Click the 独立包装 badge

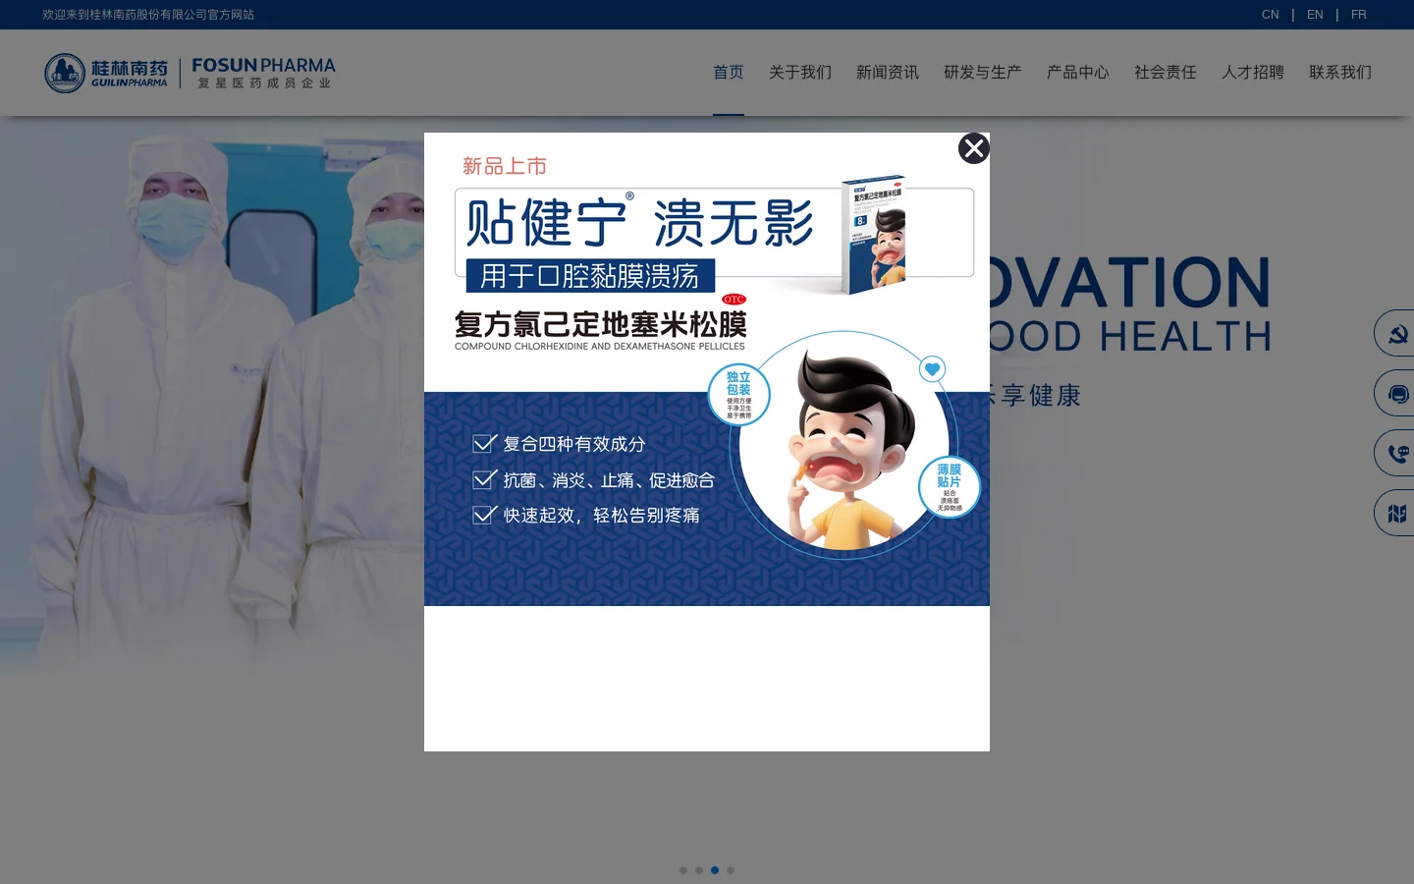click(x=738, y=395)
